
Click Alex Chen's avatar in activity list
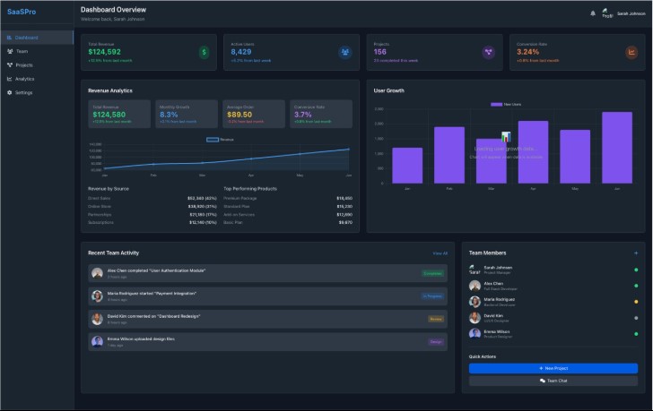tap(97, 273)
